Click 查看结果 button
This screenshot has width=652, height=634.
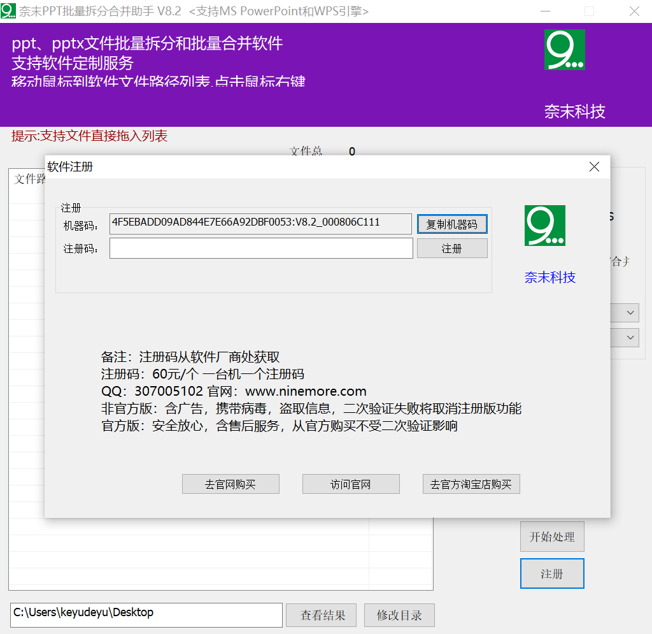click(x=322, y=616)
